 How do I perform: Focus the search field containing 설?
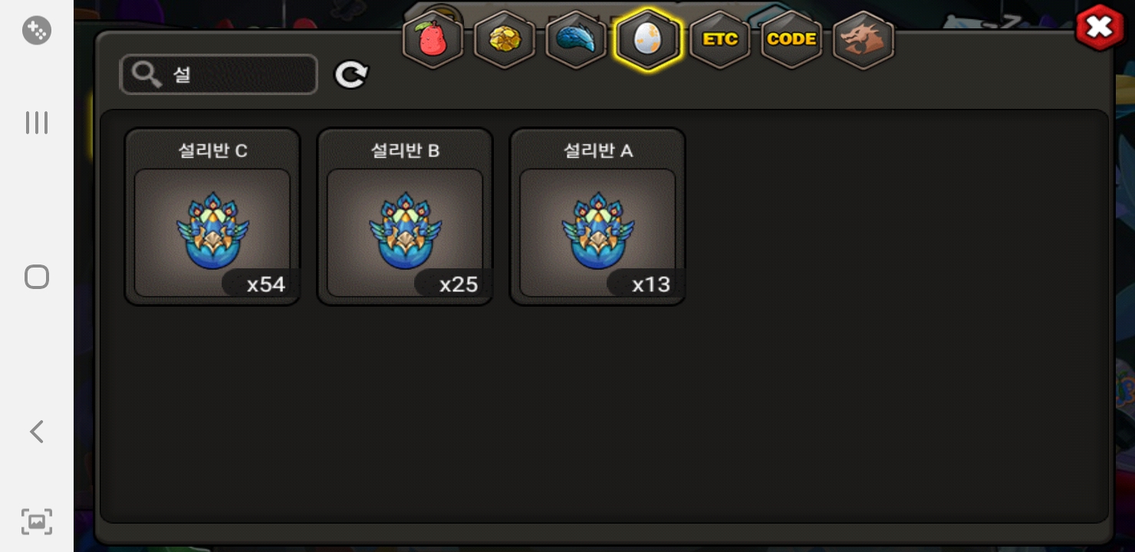(219, 74)
